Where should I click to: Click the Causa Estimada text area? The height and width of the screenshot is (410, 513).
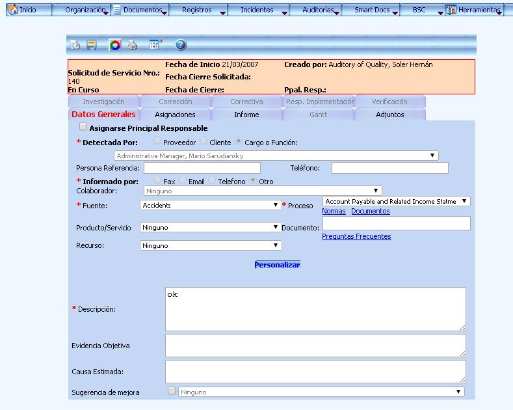pos(315,372)
